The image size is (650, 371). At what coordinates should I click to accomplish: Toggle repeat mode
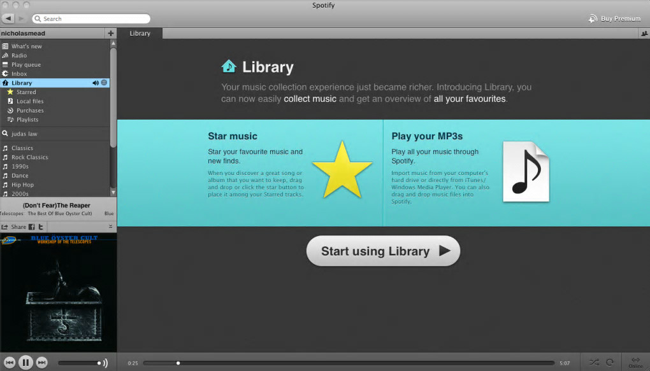[x=610, y=362]
